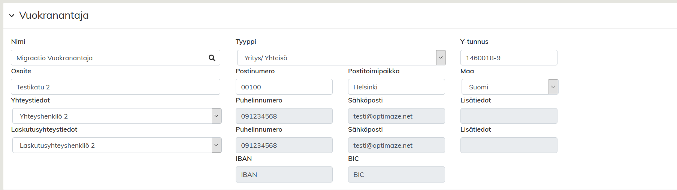The width and height of the screenshot is (677, 190).
Task: Open the Tyyppi dropdown
Action: 441,58
